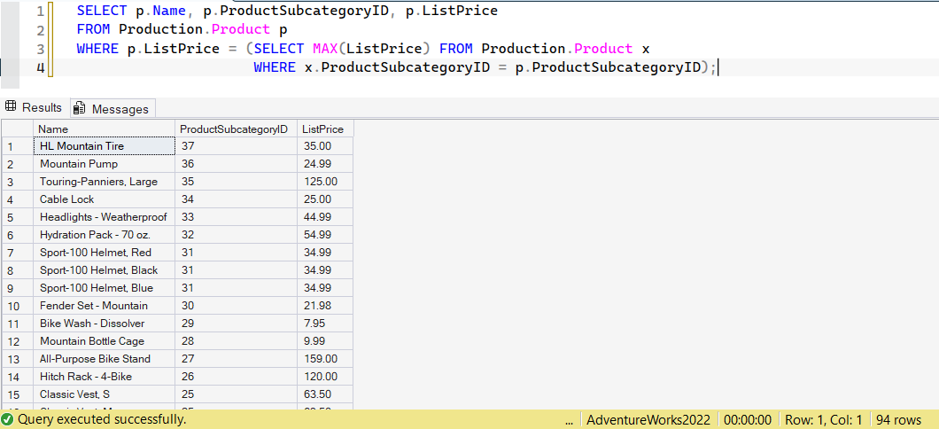Click the ListPrice value 120.00
This screenshot has width=939, height=429.
(325, 377)
